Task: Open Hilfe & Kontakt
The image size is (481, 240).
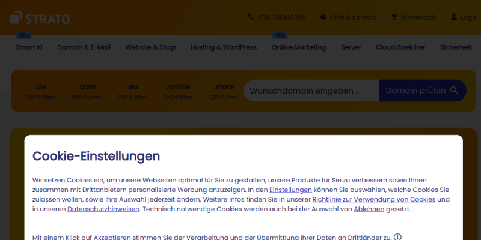Action: point(354,17)
